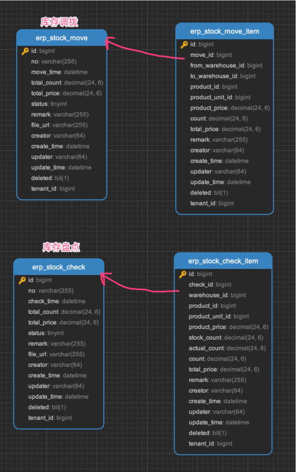Select the erp_stock_move table header

(62, 38)
